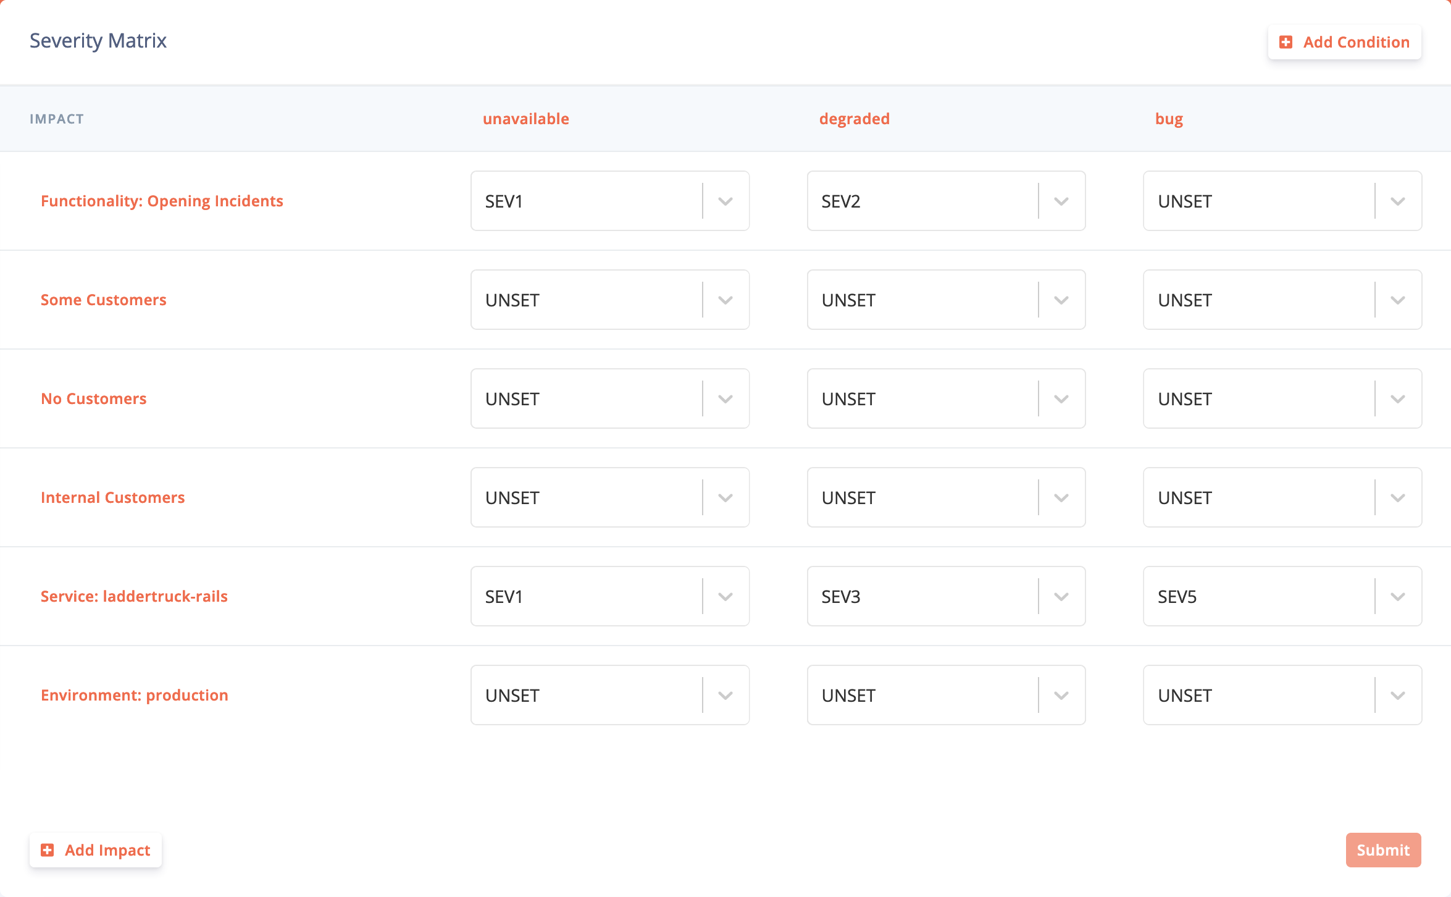Screen dimensions: 1451x897
Task: Open the degraded severity for laddertruck-rails
Action: coord(1063,596)
